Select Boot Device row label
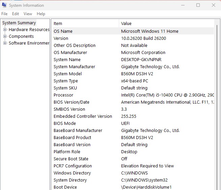This screenshot has height=190, width=221. pos(65,187)
